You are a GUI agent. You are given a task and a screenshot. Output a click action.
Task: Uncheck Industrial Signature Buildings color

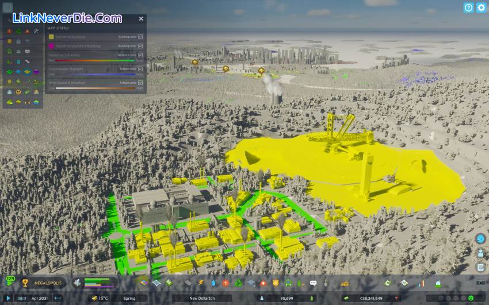(140, 45)
